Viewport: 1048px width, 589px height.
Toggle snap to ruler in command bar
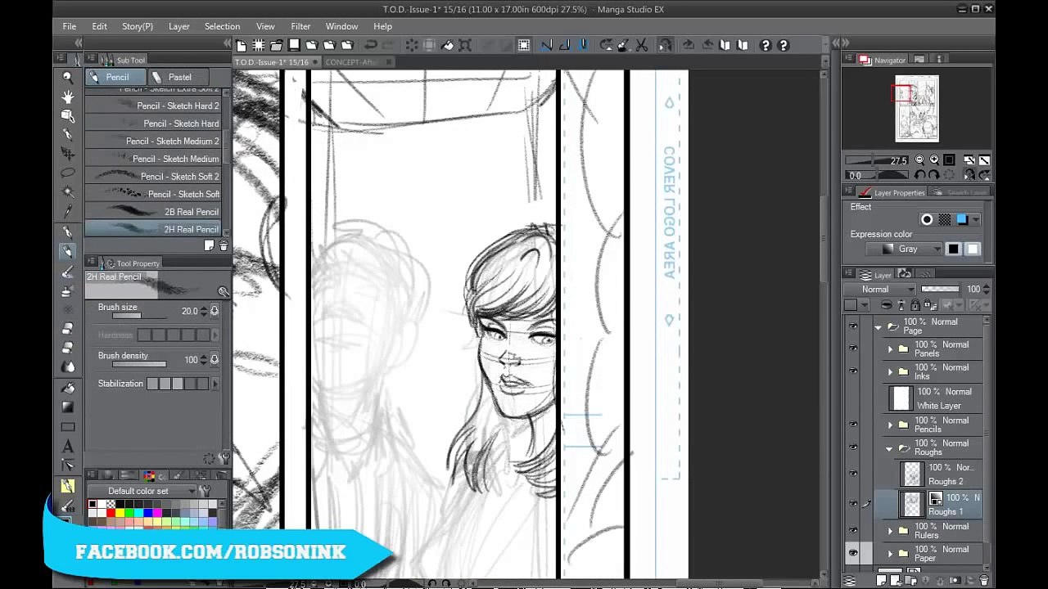pos(547,46)
